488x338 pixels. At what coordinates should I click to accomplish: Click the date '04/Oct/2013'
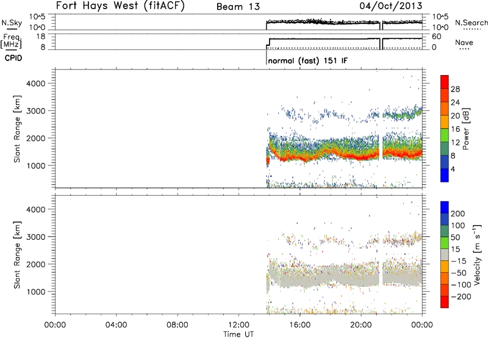tap(391, 6)
